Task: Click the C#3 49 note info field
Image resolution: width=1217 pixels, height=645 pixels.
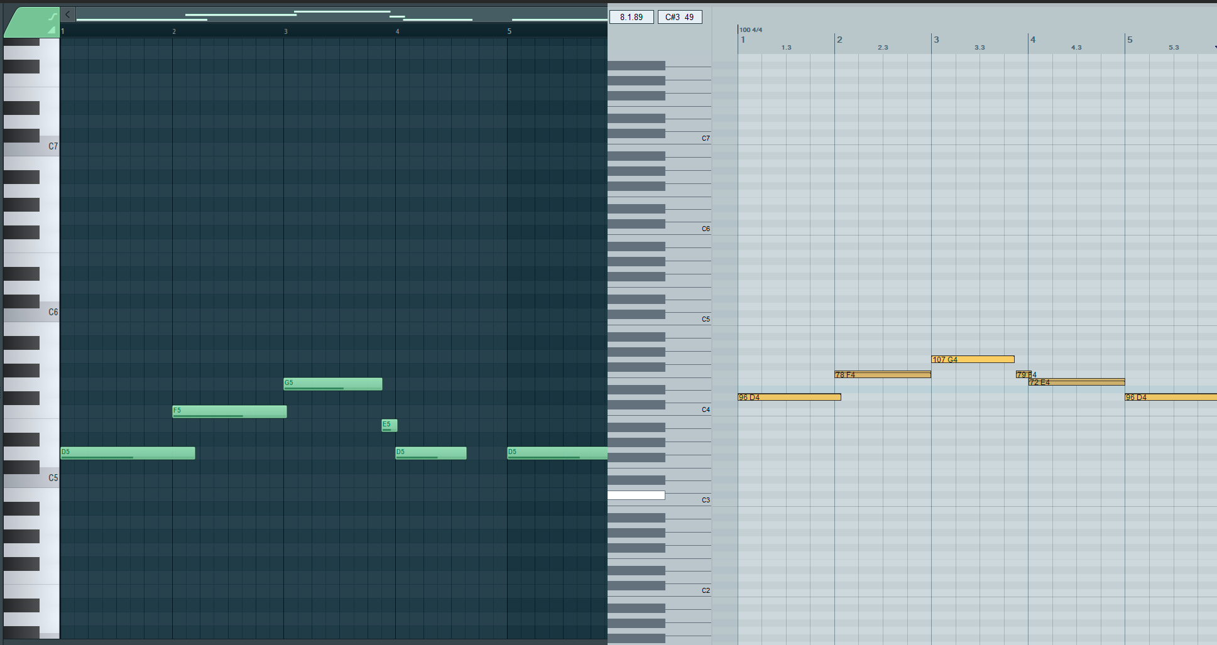Action: coord(680,17)
